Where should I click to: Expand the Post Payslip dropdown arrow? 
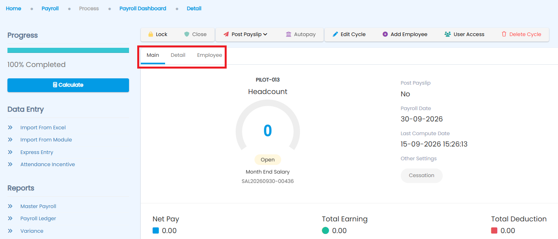pos(265,34)
